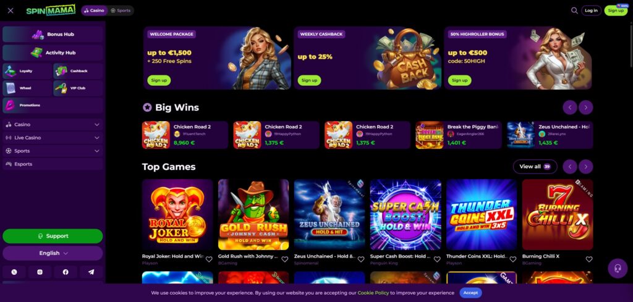Open the Loyalty tile in sidebar

click(x=27, y=71)
